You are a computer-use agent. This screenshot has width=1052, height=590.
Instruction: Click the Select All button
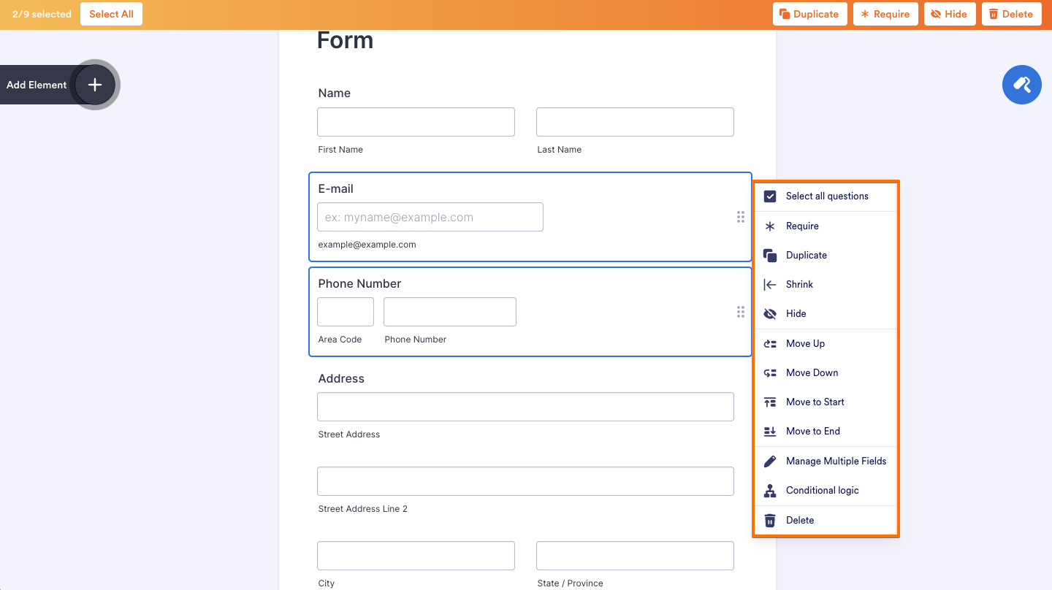[111, 13]
